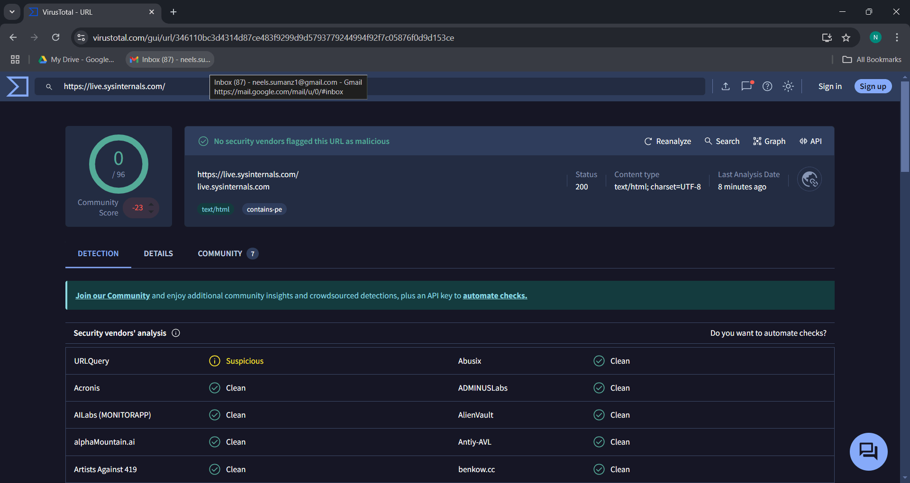Open the All Bookmarks folder
The image size is (910, 483).
872,60
